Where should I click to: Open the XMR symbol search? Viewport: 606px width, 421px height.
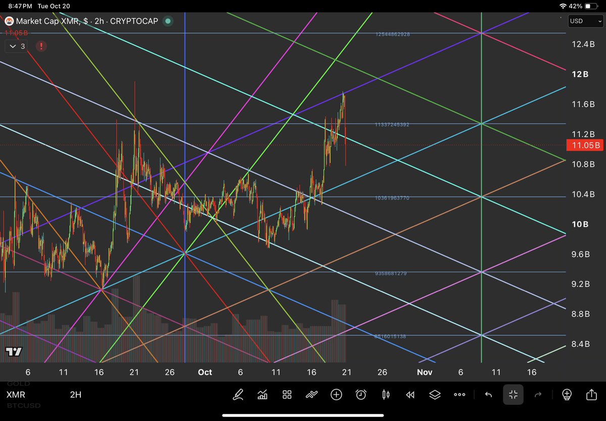16,394
